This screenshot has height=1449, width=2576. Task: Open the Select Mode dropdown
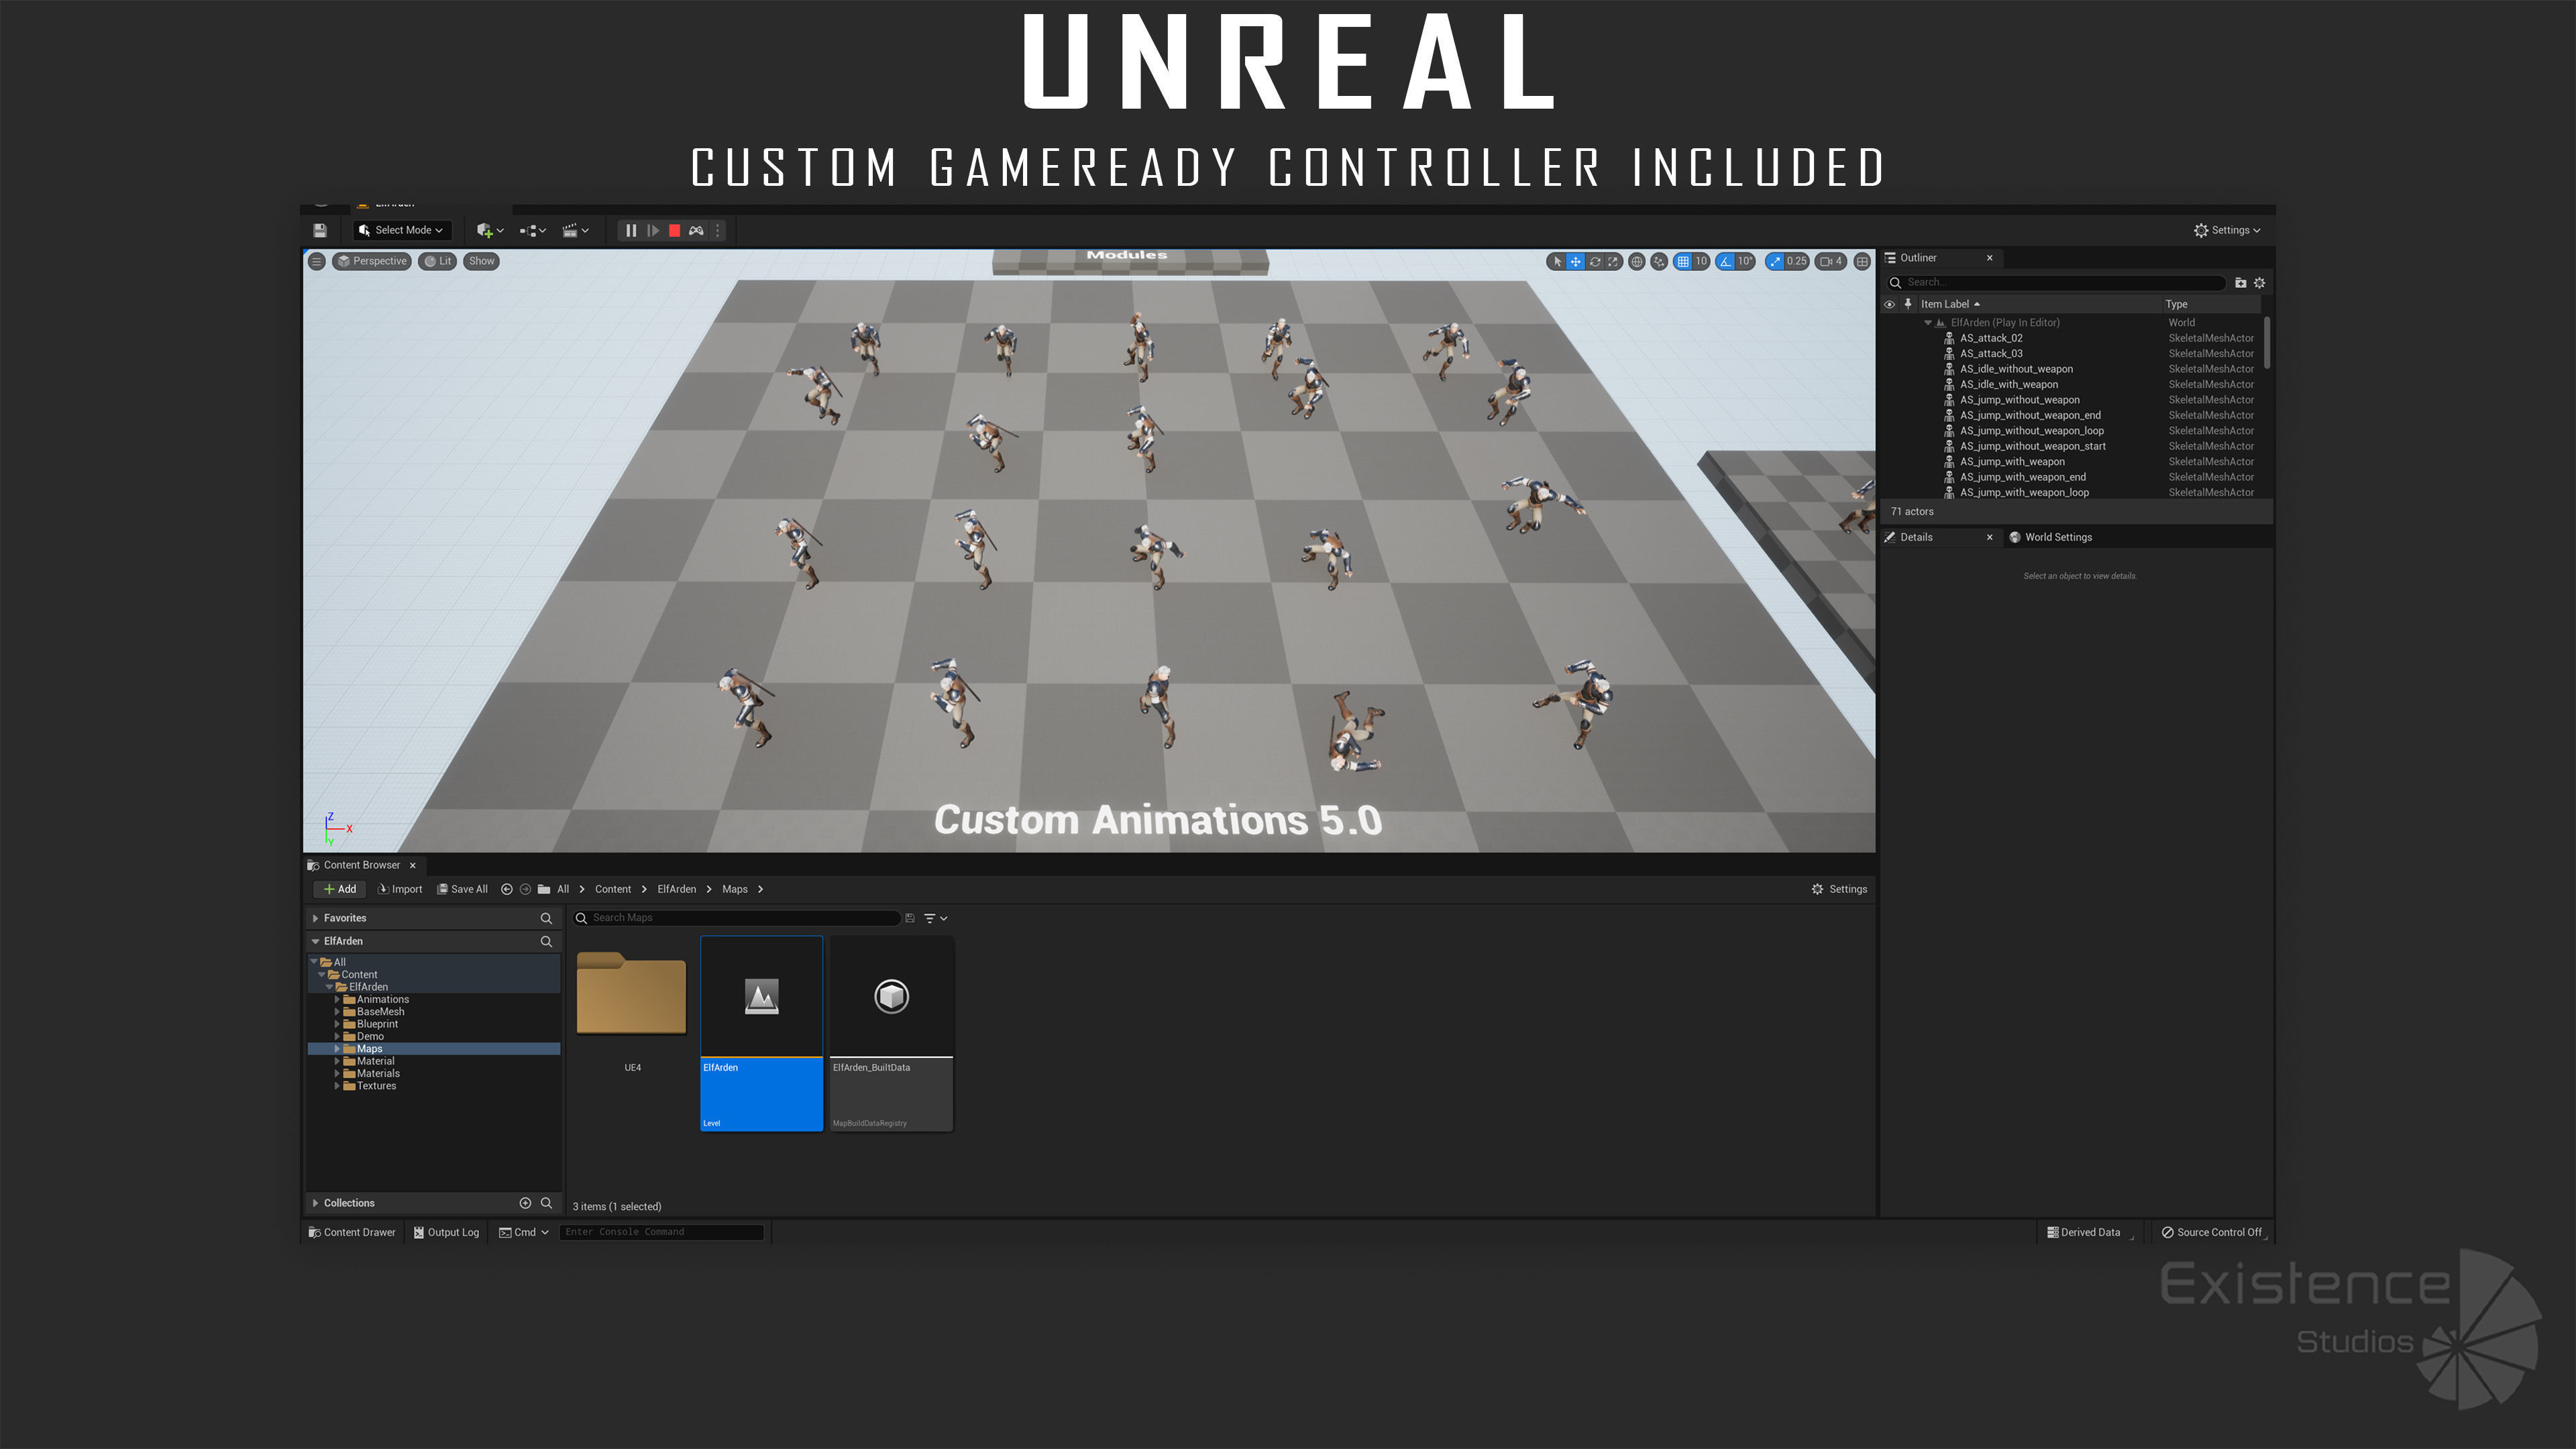(x=401, y=230)
